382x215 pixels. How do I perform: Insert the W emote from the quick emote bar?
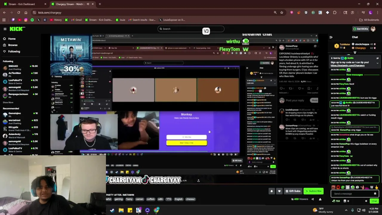coord(372,187)
